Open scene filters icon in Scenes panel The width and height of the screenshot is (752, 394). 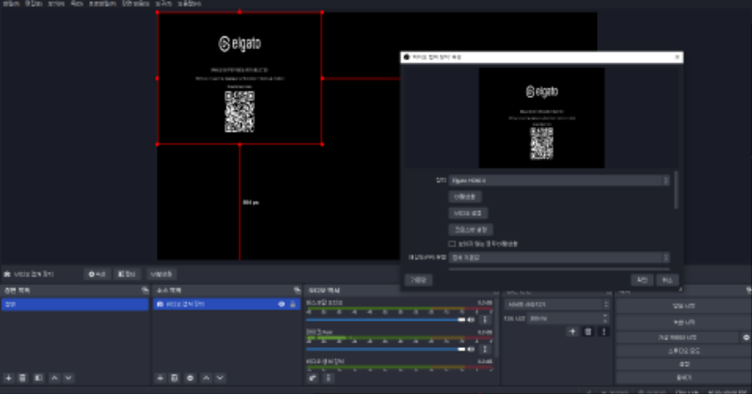coord(39,378)
